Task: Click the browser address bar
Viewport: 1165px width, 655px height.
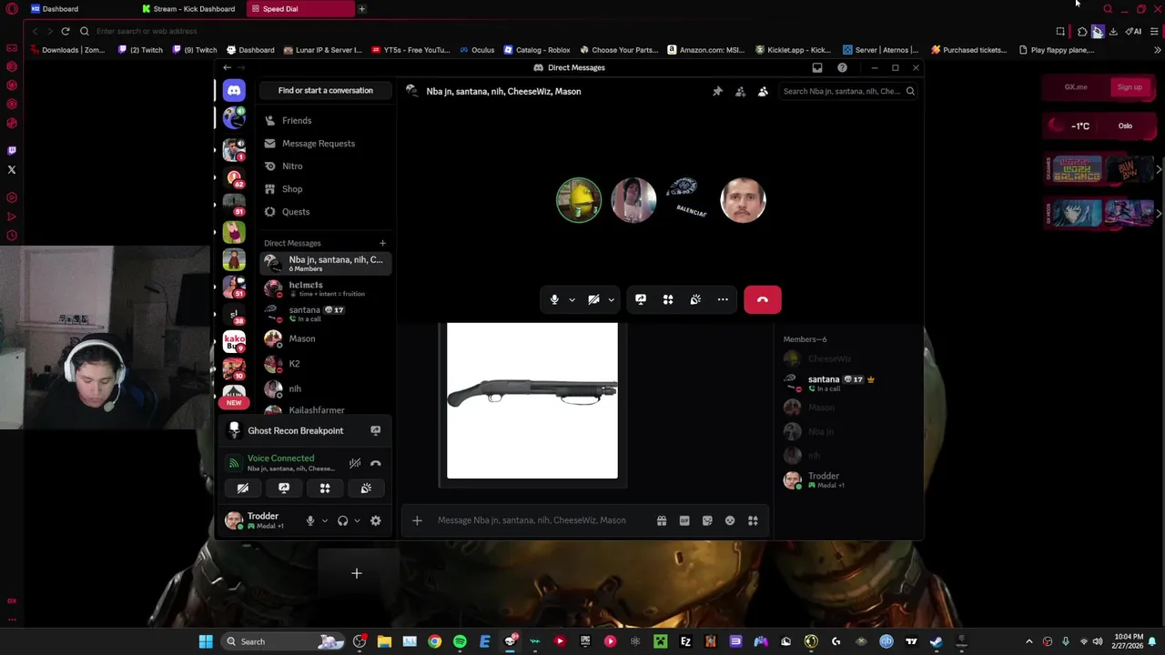Action: (546, 31)
